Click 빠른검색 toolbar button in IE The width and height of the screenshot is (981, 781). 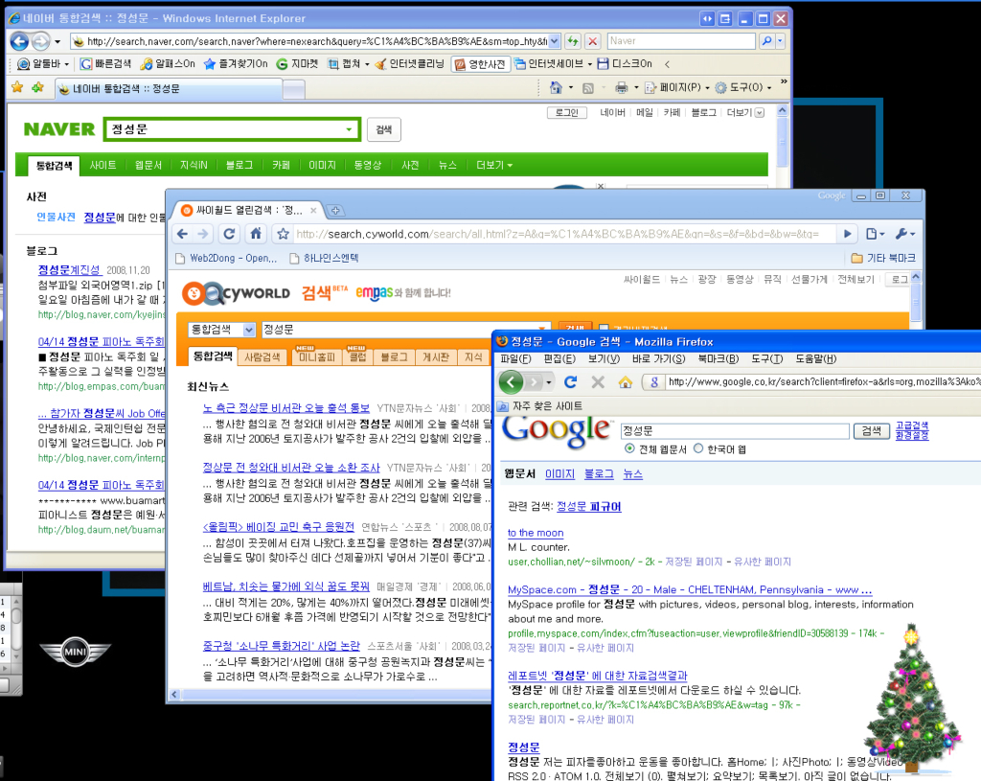click(105, 64)
